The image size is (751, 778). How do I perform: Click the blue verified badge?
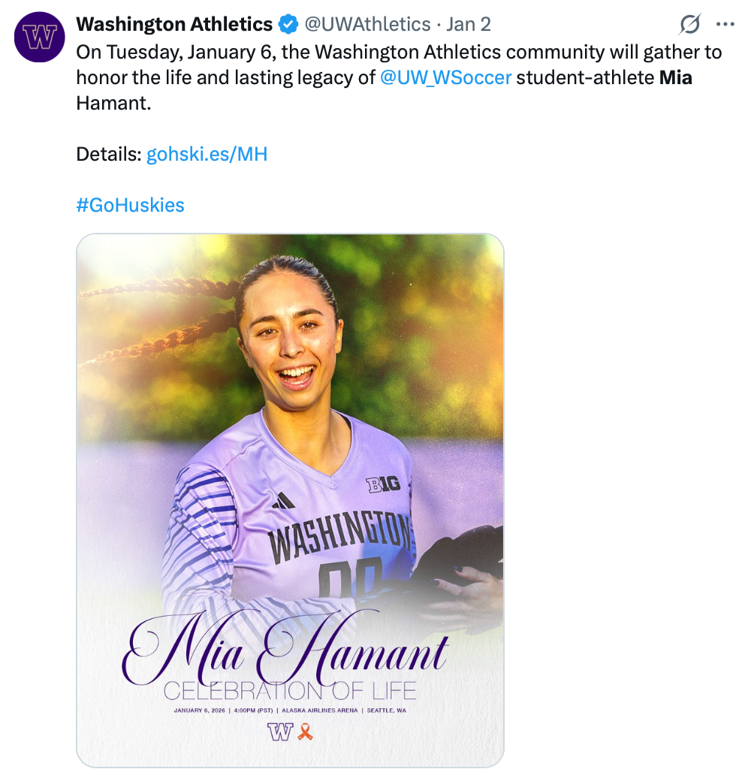[288, 25]
